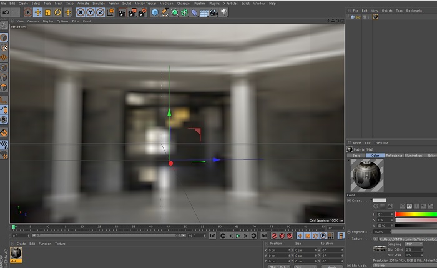The image size is (437, 268).
Task: Toggle Parameter (P) keyframe option
Action: [323, 236]
